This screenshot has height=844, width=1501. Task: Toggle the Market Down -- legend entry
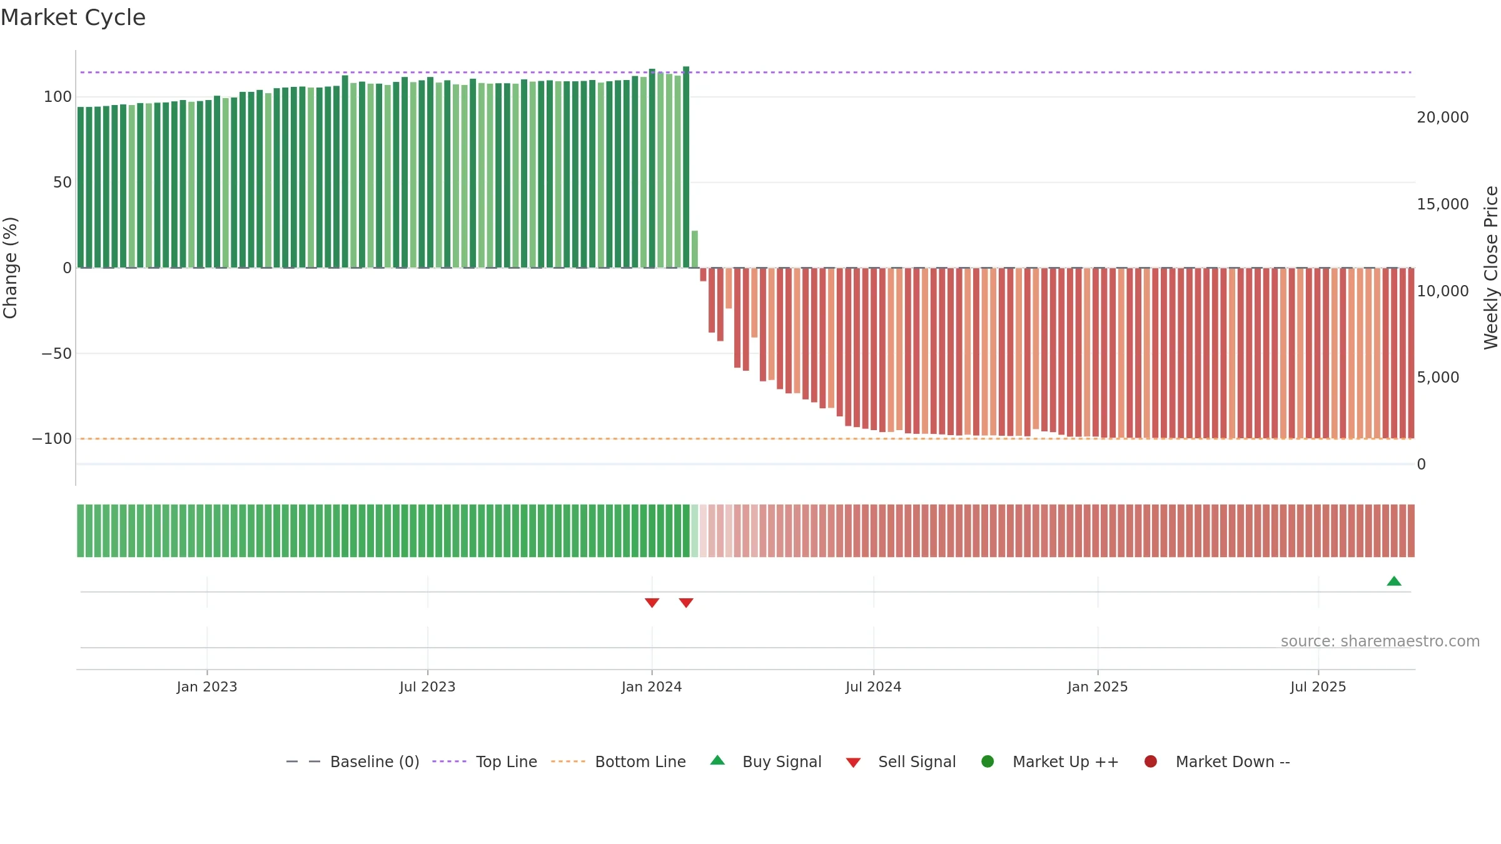(x=1216, y=761)
